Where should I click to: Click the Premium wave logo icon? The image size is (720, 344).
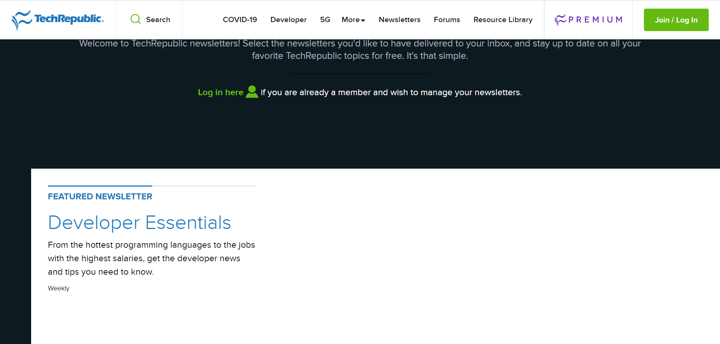(560, 20)
